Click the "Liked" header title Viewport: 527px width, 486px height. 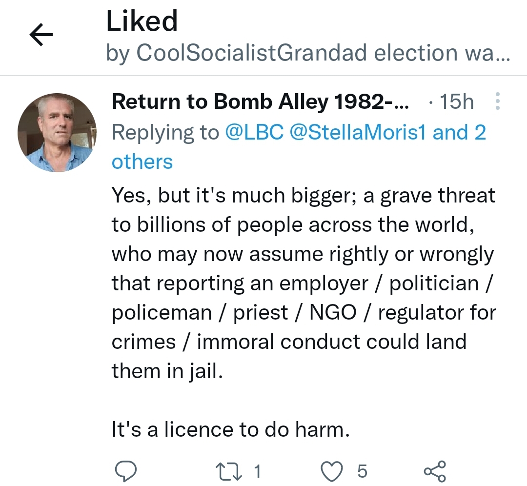point(142,21)
